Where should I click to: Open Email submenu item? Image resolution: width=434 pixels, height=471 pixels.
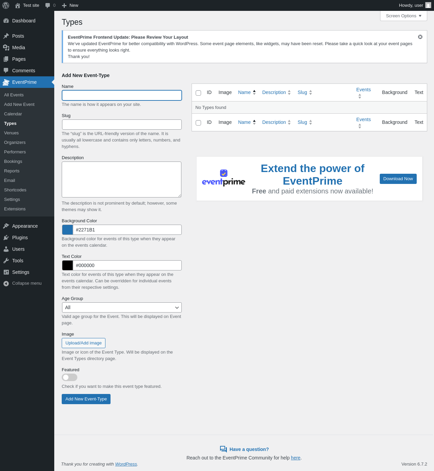[9, 181]
